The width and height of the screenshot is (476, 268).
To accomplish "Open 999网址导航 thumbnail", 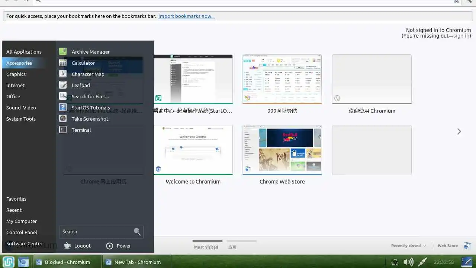I will [282, 79].
